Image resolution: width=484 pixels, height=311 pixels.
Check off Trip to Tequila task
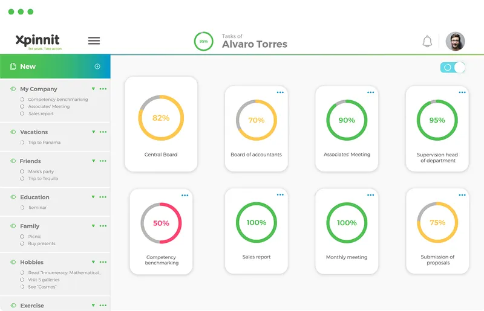pyautogui.click(x=22, y=179)
